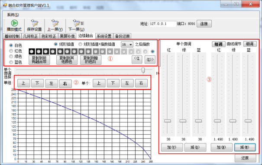The height and width of the screenshot is (165, 262).
Task: Click the 复制到暗的色阶 button
Action: click(x=91, y=60)
